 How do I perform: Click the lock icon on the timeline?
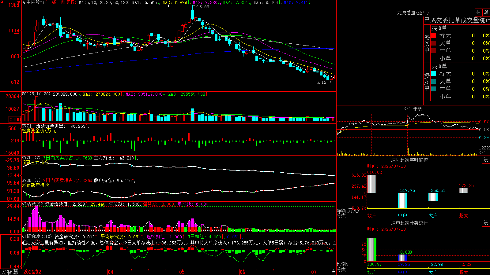[x=334, y=271]
